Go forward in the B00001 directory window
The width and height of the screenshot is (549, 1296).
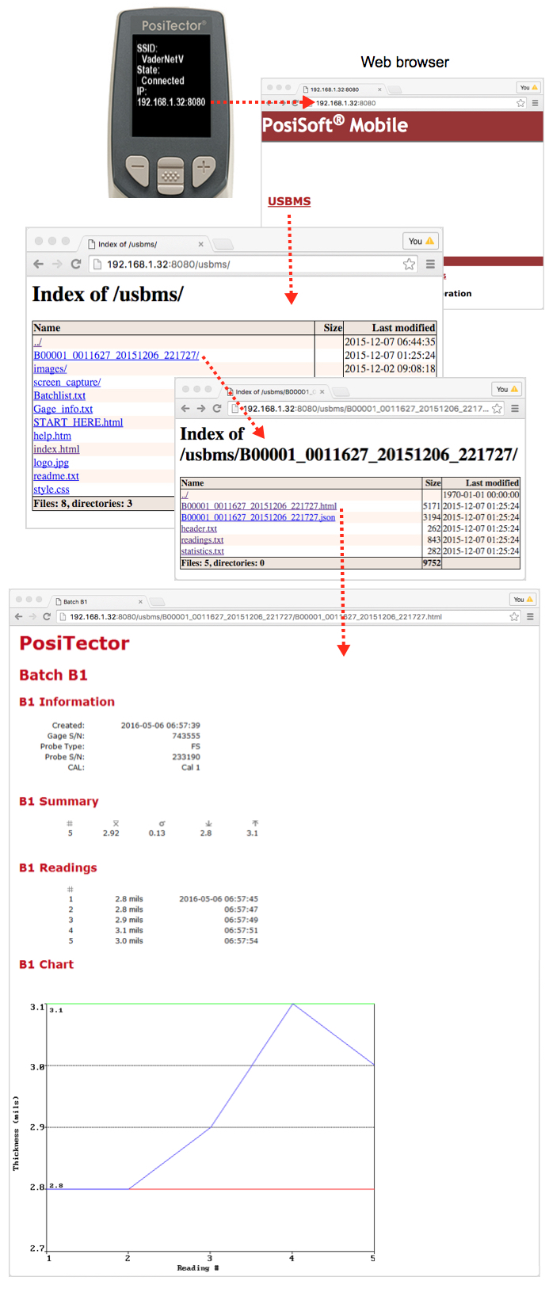pos(200,409)
